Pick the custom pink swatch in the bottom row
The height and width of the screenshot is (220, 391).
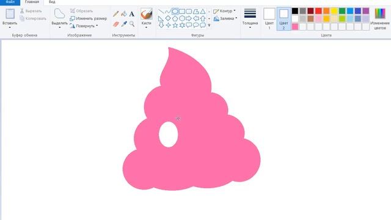[295, 27]
